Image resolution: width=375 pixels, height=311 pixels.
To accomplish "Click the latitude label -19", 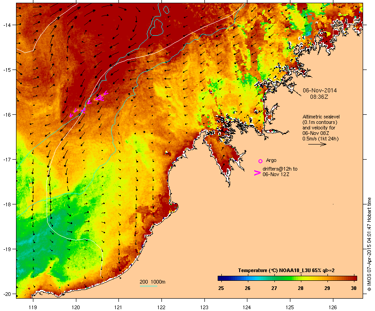I will (7, 249).
